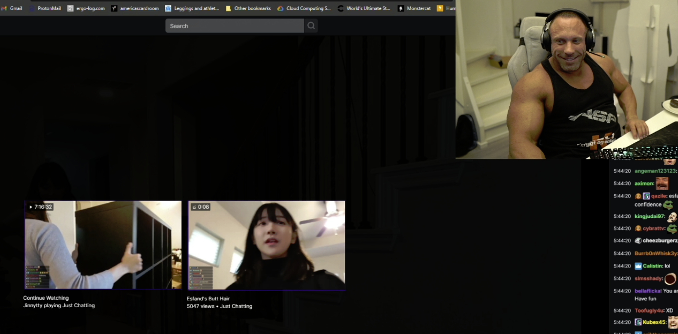Click username bellaflicka in chat
Image resolution: width=678 pixels, height=334 pixels.
647,291
